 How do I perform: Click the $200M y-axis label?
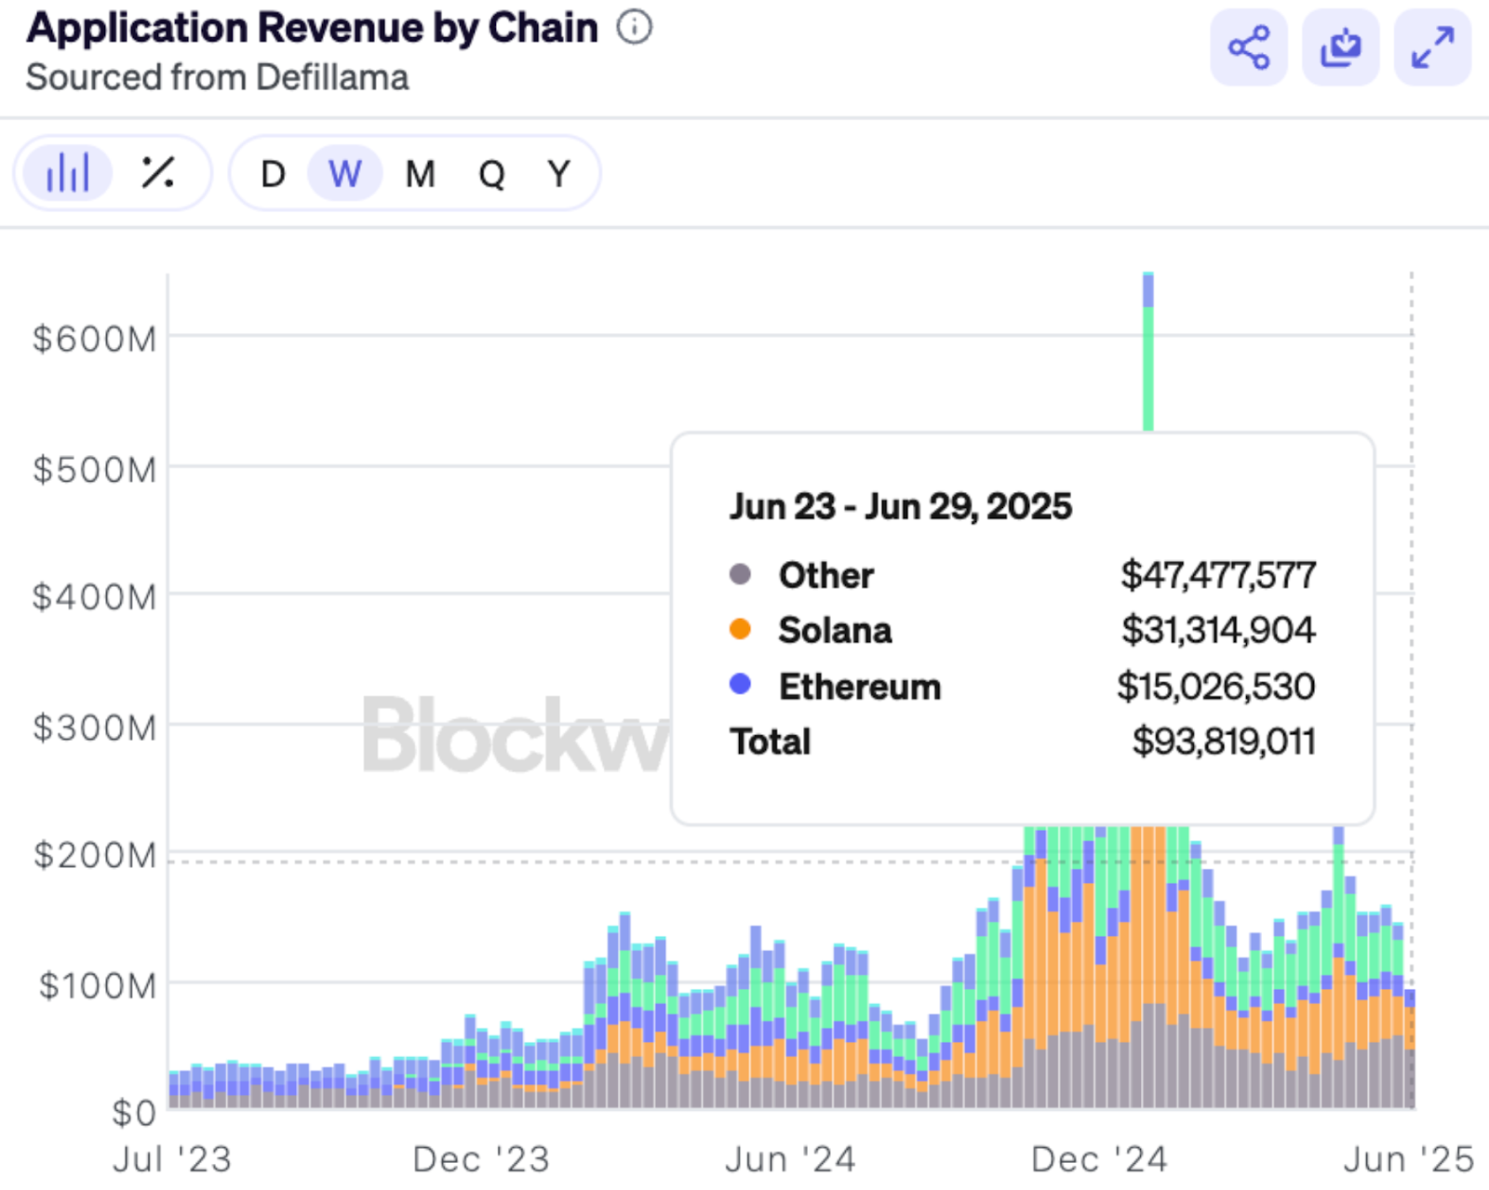click(x=95, y=855)
